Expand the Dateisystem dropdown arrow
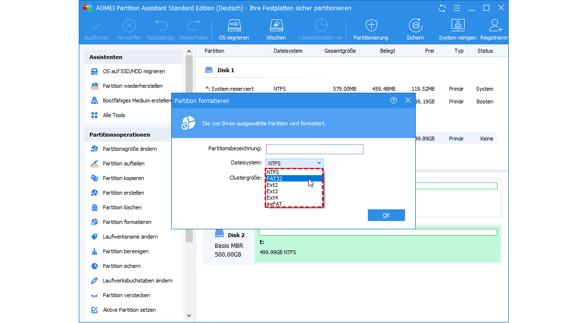Image resolution: width=587 pixels, height=323 pixels. (x=319, y=163)
